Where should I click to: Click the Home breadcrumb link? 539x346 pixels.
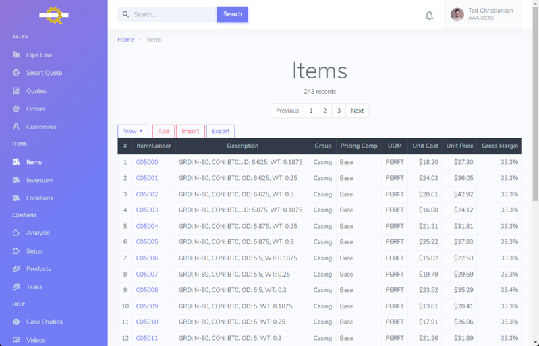point(125,40)
